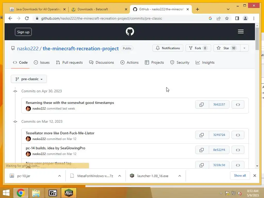
Task: Open commit hash 32f6724 link
Action: [x=219, y=135]
